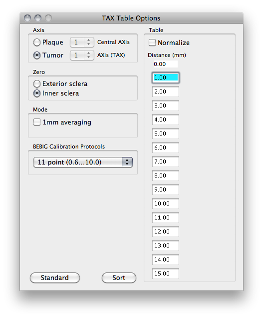Toggle 1mm averaging mode
This screenshot has width=263, height=318.
coord(37,122)
